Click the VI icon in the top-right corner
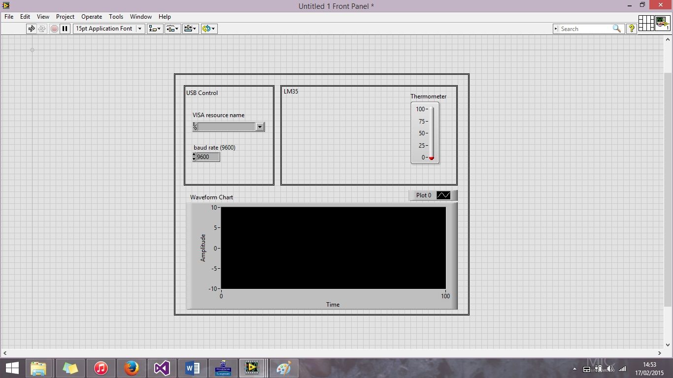Viewport: 673px width, 378px height. 662,22
